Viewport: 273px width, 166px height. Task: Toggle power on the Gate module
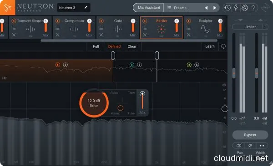click(101, 21)
